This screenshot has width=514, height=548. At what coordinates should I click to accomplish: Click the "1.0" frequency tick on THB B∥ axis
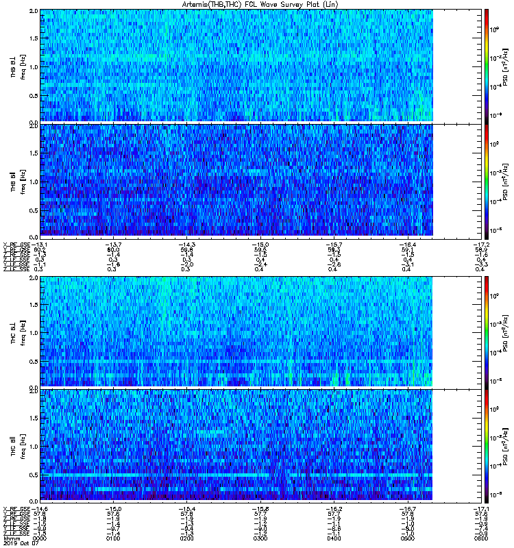[x=34, y=182]
